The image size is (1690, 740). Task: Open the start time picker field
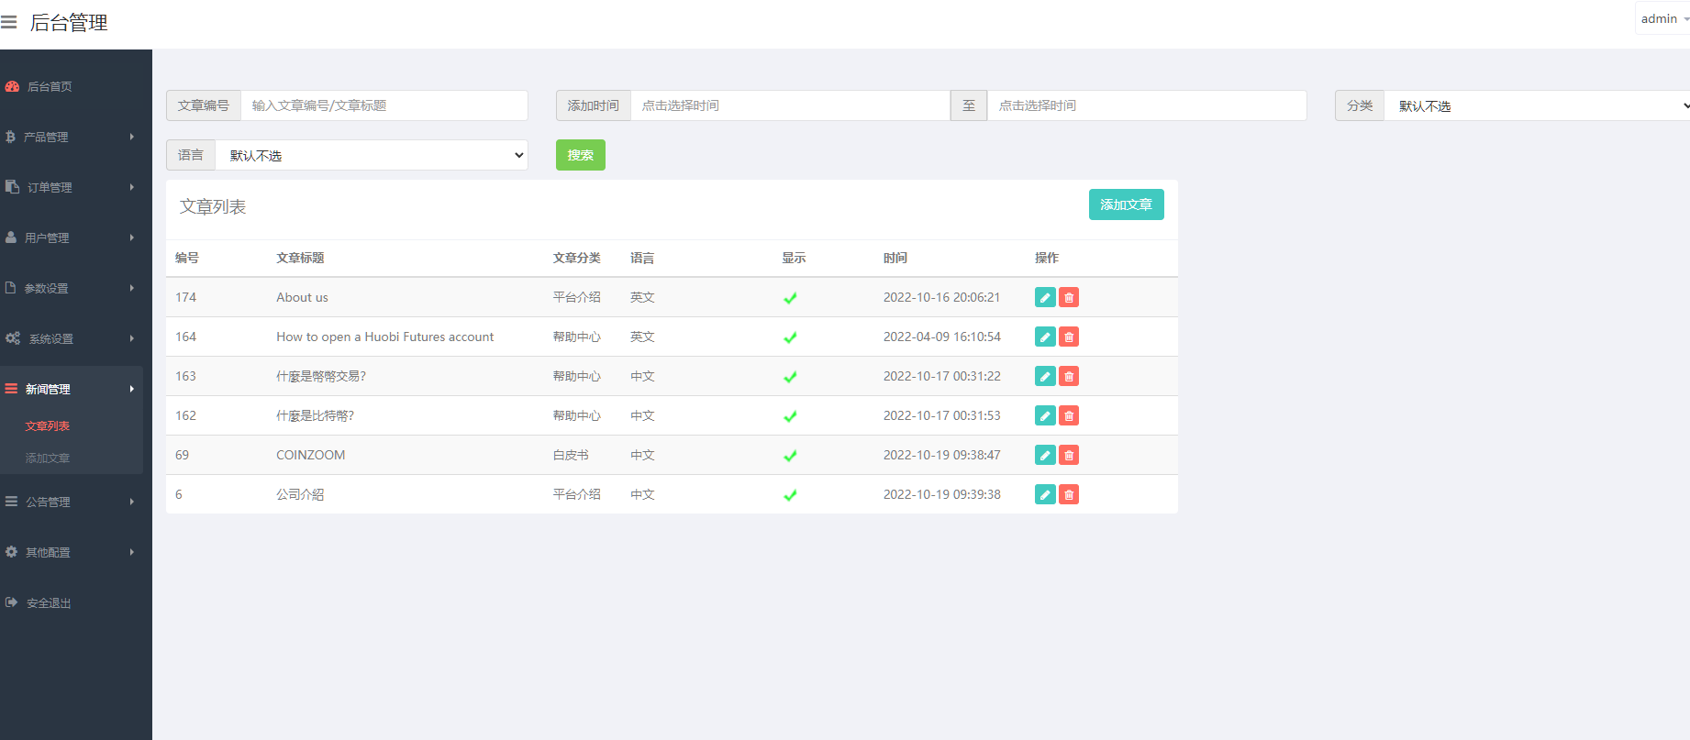click(789, 105)
